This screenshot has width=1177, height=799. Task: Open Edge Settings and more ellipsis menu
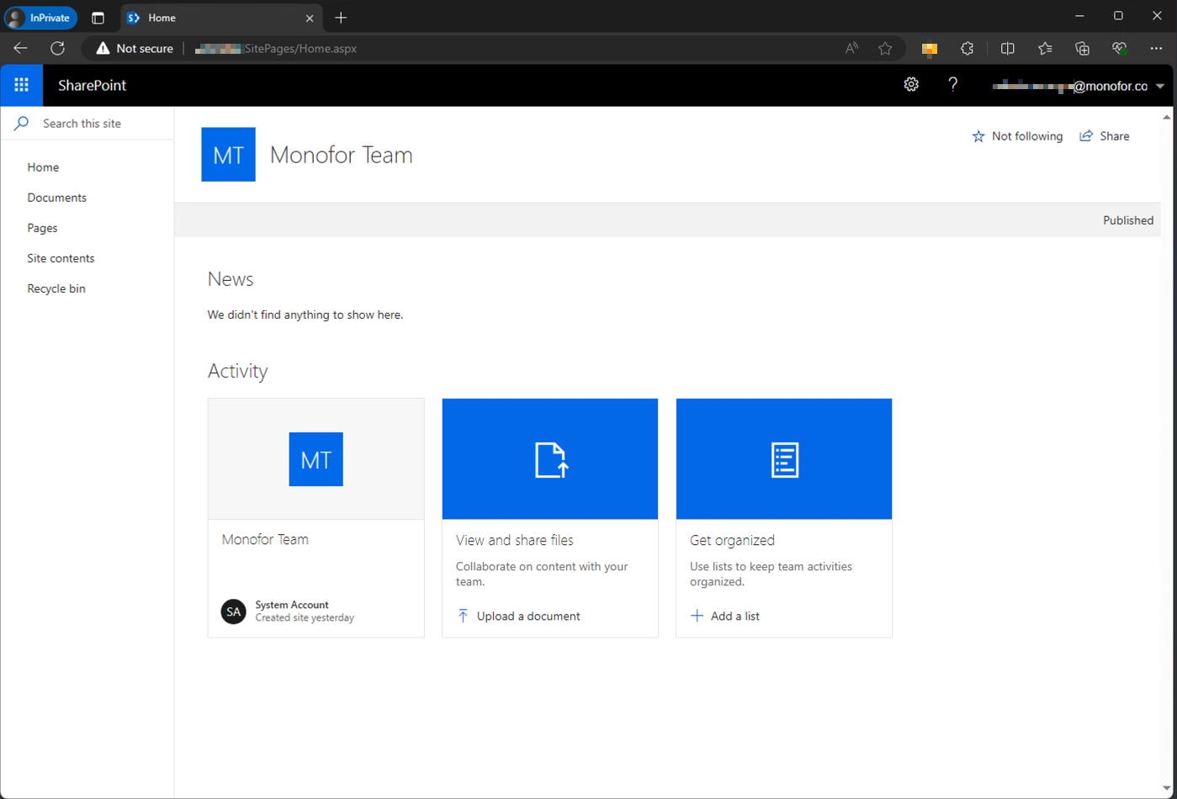[x=1156, y=49]
